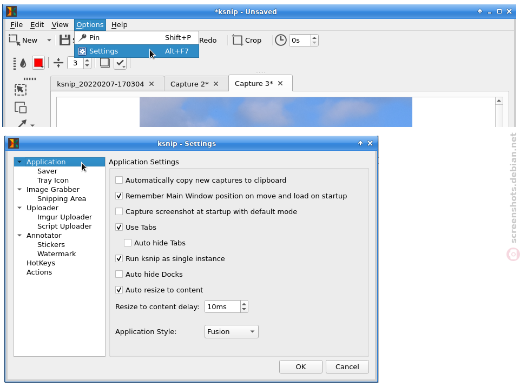Uncheck Auto resize to content
The width and height of the screenshot is (520, 387).
(119, 290)
